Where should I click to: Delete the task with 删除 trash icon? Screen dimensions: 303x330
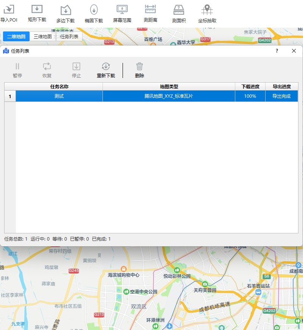click(140, 66)
